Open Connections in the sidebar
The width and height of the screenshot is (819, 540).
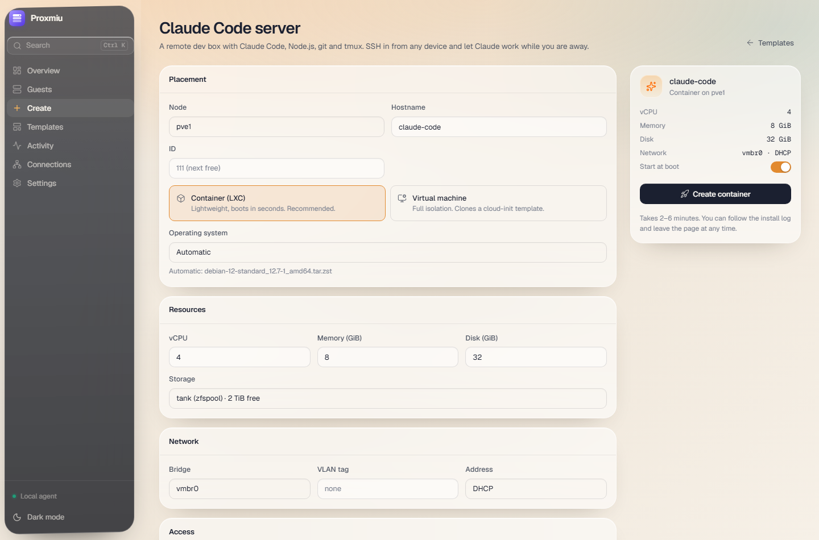click(x=70, y=164)
